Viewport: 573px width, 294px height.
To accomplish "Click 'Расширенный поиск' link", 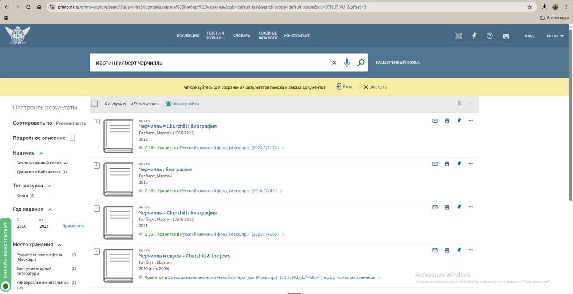I will (398, 62).
